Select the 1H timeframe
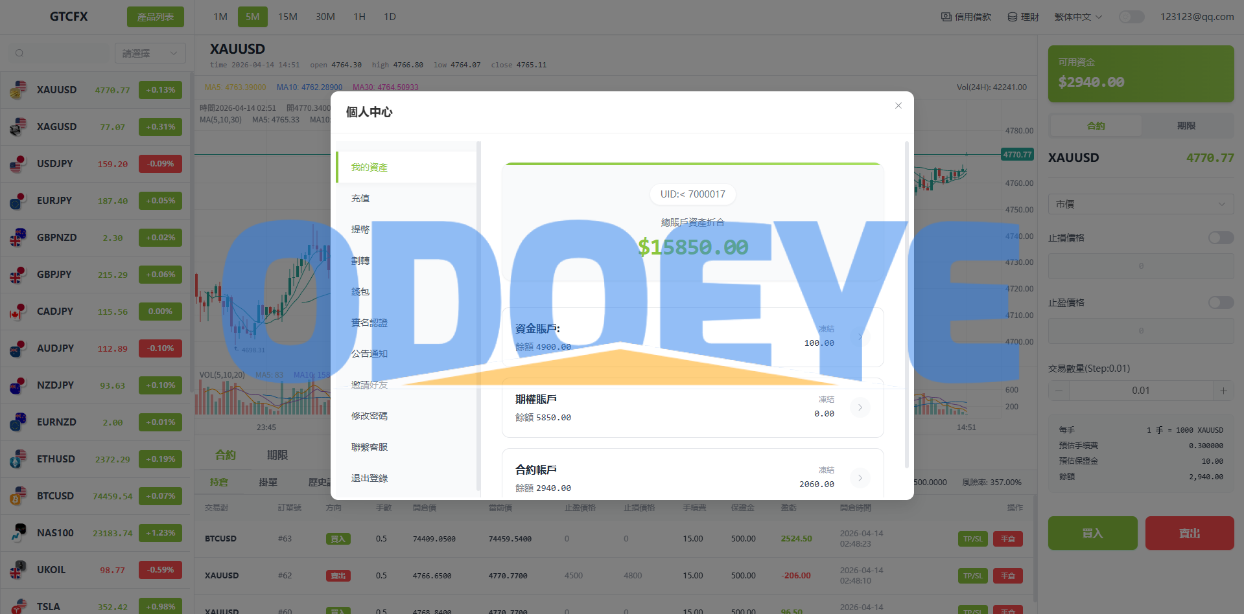1244x614 pixels. coord(360,17)
